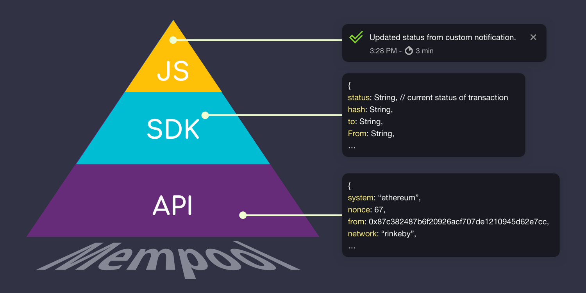This screenshot has height=293, width=586.
Task: Dismiss the notification with the X
Action: (x=533, y=37)
